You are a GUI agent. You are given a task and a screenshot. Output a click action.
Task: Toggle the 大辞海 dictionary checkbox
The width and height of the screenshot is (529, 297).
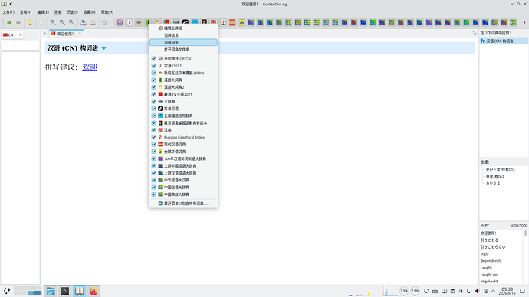154,101
